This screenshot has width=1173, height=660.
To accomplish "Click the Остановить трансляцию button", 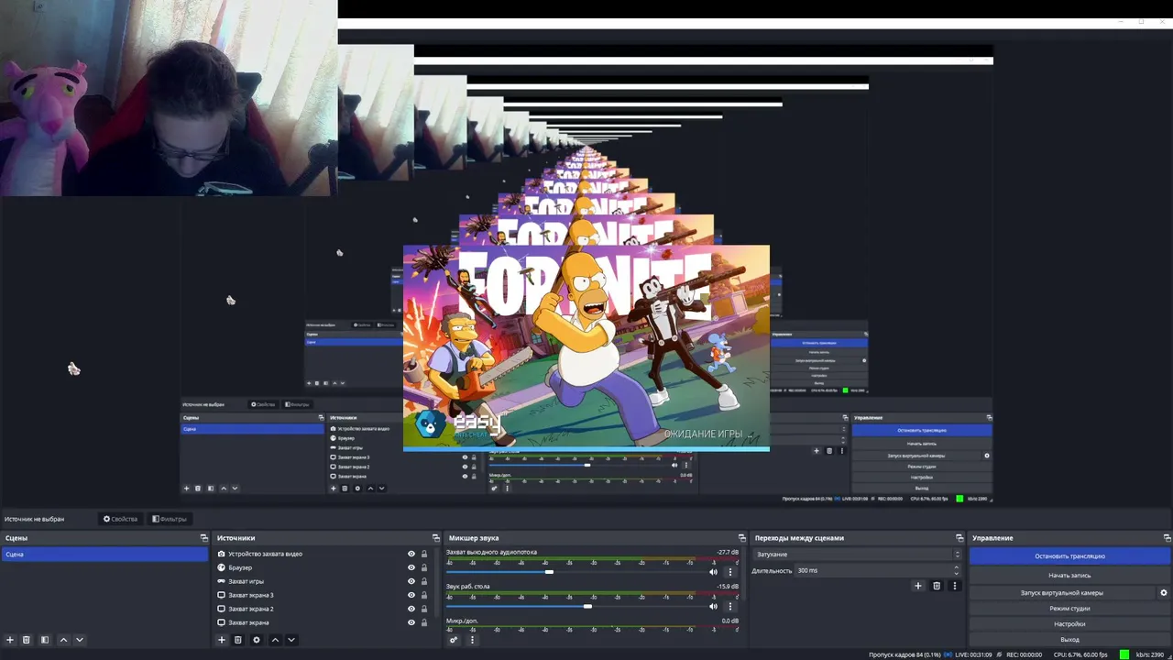I will [1069, 556].
